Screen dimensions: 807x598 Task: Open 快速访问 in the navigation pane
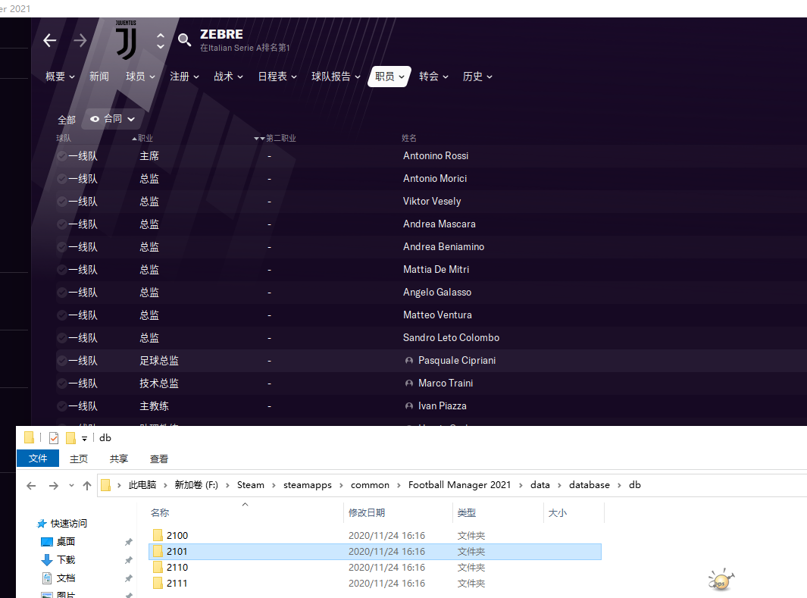pos(62,524)
